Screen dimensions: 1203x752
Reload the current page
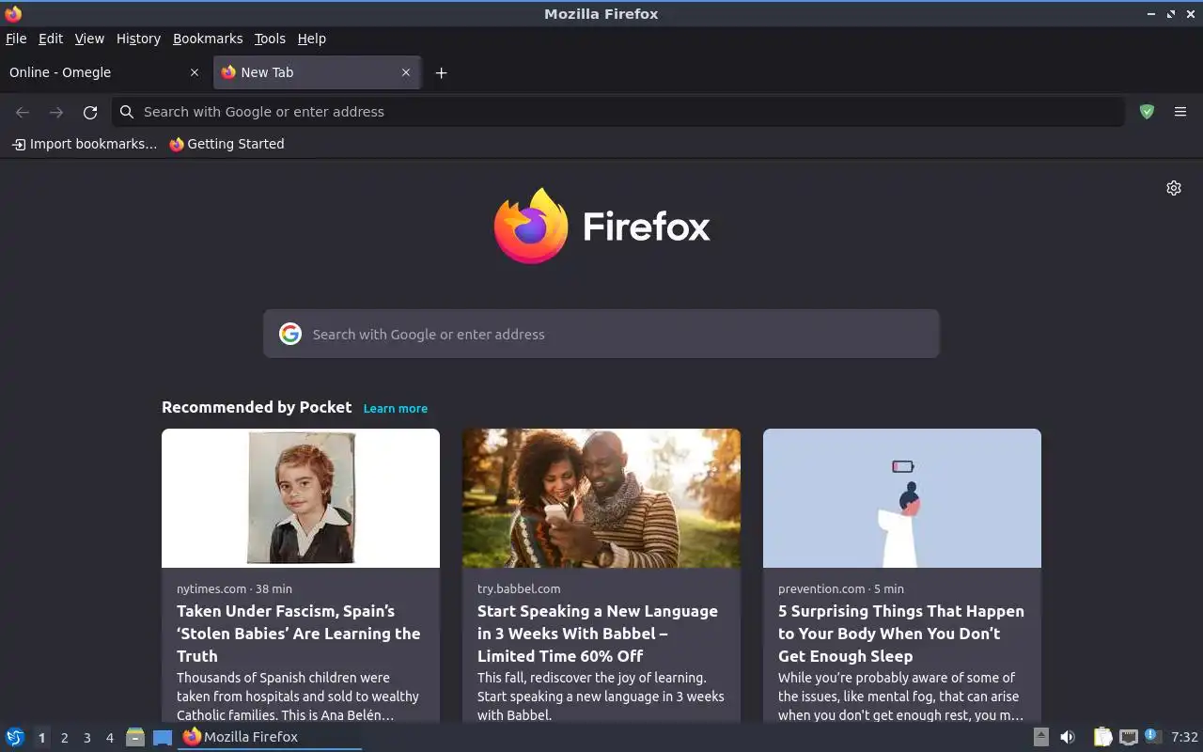(x=90, y=112)
